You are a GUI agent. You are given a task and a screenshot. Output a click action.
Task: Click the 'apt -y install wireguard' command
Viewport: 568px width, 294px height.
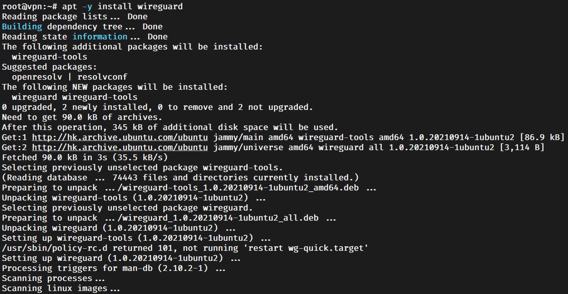click(x=122, y=6)
